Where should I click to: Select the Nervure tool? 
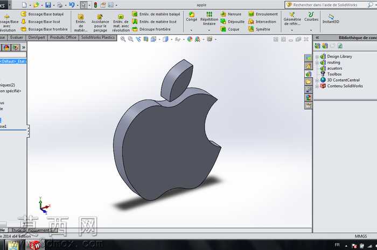pyautogui.click(x=231, y=14)
